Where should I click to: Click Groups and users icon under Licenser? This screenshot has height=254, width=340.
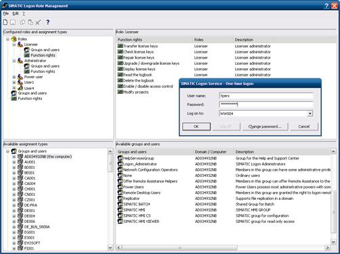(27, 50)
